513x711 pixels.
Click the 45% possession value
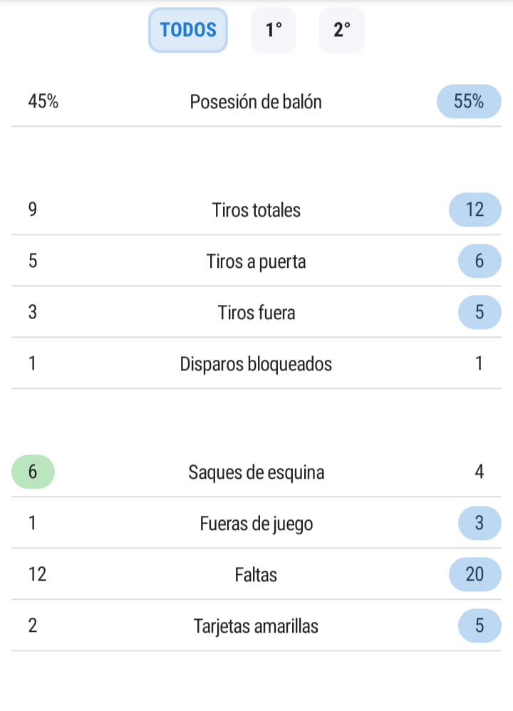point(43,102)
